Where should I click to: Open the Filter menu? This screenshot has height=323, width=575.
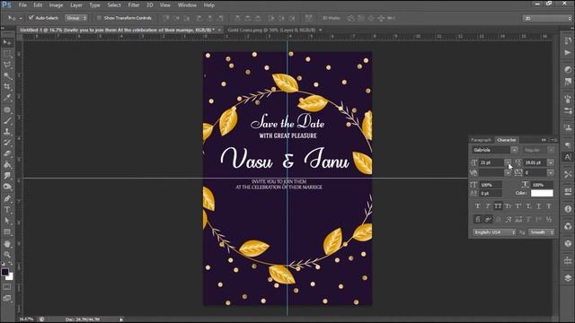[x=134, y=5]
